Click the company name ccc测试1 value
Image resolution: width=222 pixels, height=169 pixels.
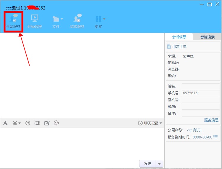(194, 130)
